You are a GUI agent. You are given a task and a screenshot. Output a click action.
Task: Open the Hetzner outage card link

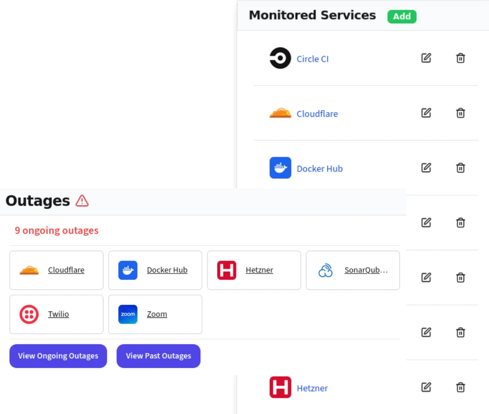259,270
